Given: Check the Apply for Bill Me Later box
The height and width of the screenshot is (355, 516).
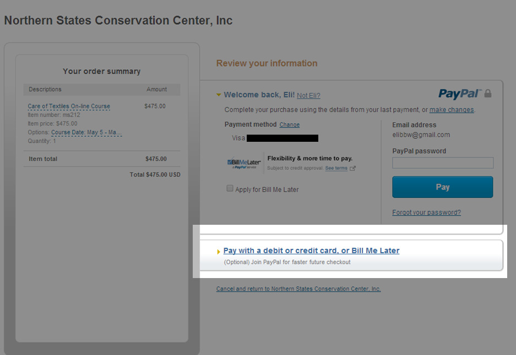Looking at the screenshot, I should (230, 188).
